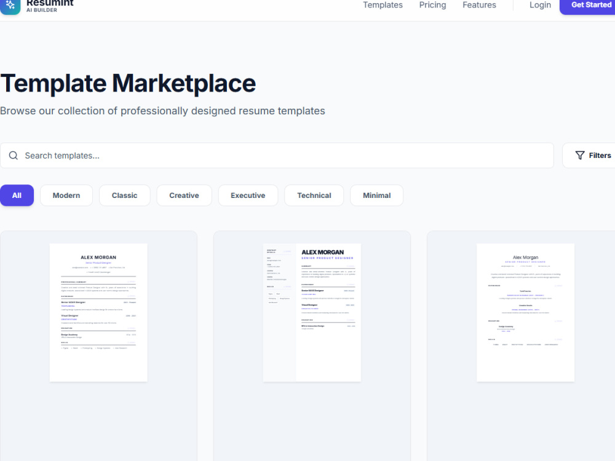Screen dimensions: 615x461
Task: Open the two-column sidebar resume template thumbnail
Action: (x=312, y=312)
